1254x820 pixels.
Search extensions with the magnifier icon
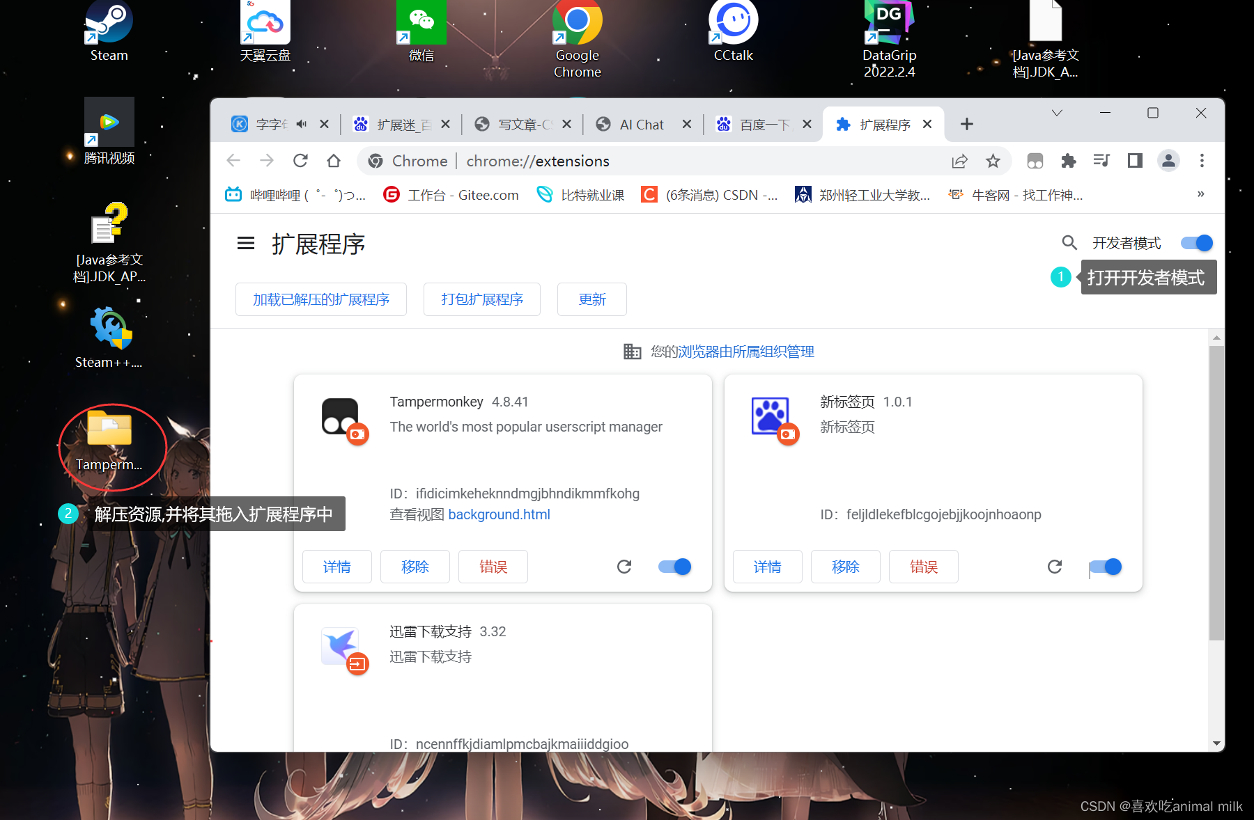pos(1069,243)
